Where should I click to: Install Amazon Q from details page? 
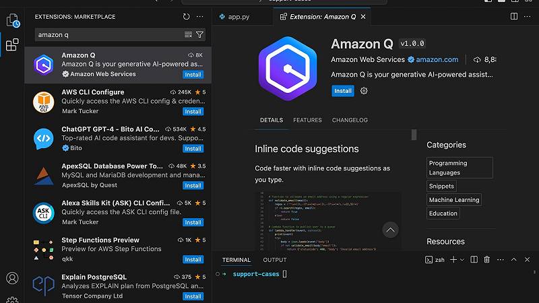[343, 91]
